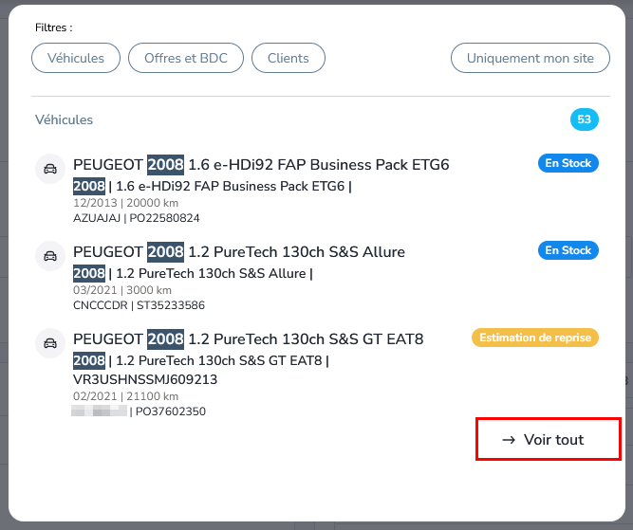Click the car icon beside PureTech GT EAT8
This screenshot has height=530, width=633.
coord(50,343)
